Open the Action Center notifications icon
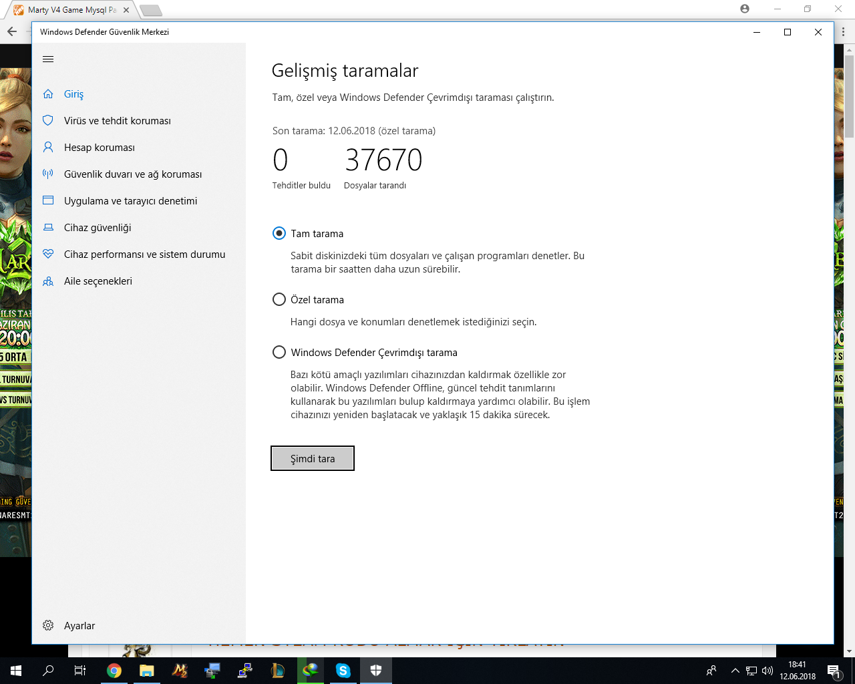855x684 pixels. (x=834, y=671)
